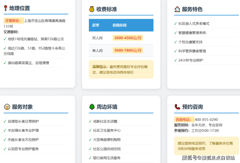Click the checkmark next to 社区嵌入式养老模式
240x163 pixels.
click(175, 24)
